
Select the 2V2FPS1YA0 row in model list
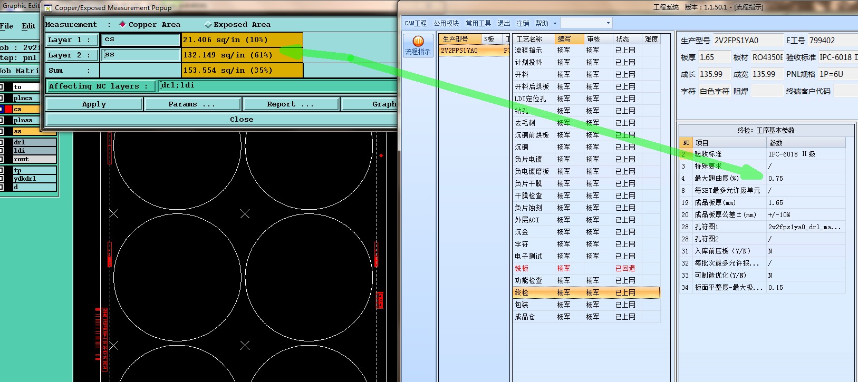(x=474, y=51)
